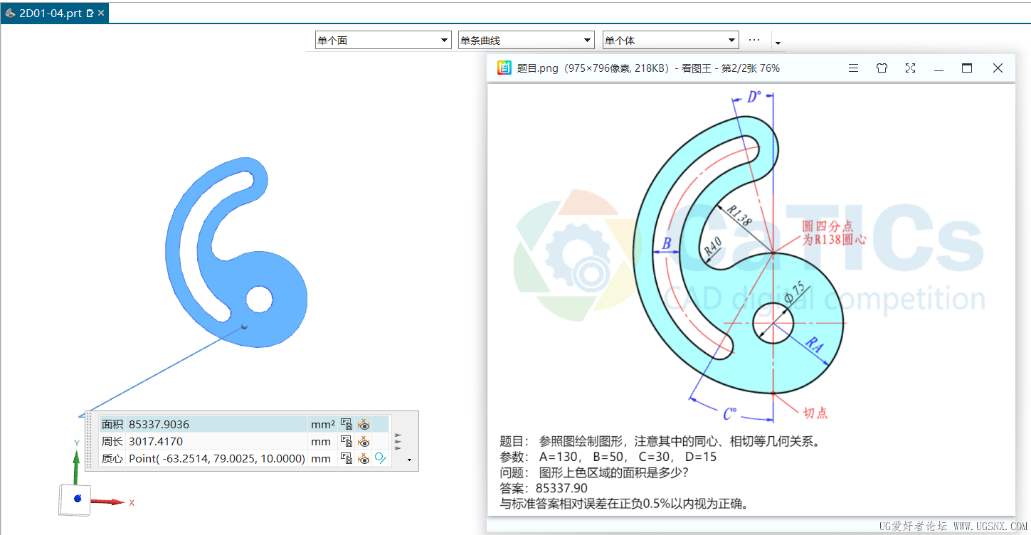Click the view orientation cube
The image size is (1031, 535).
75,499
